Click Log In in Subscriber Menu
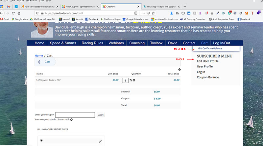The height and width of the screenshot is (146, 263). (201, 72)
